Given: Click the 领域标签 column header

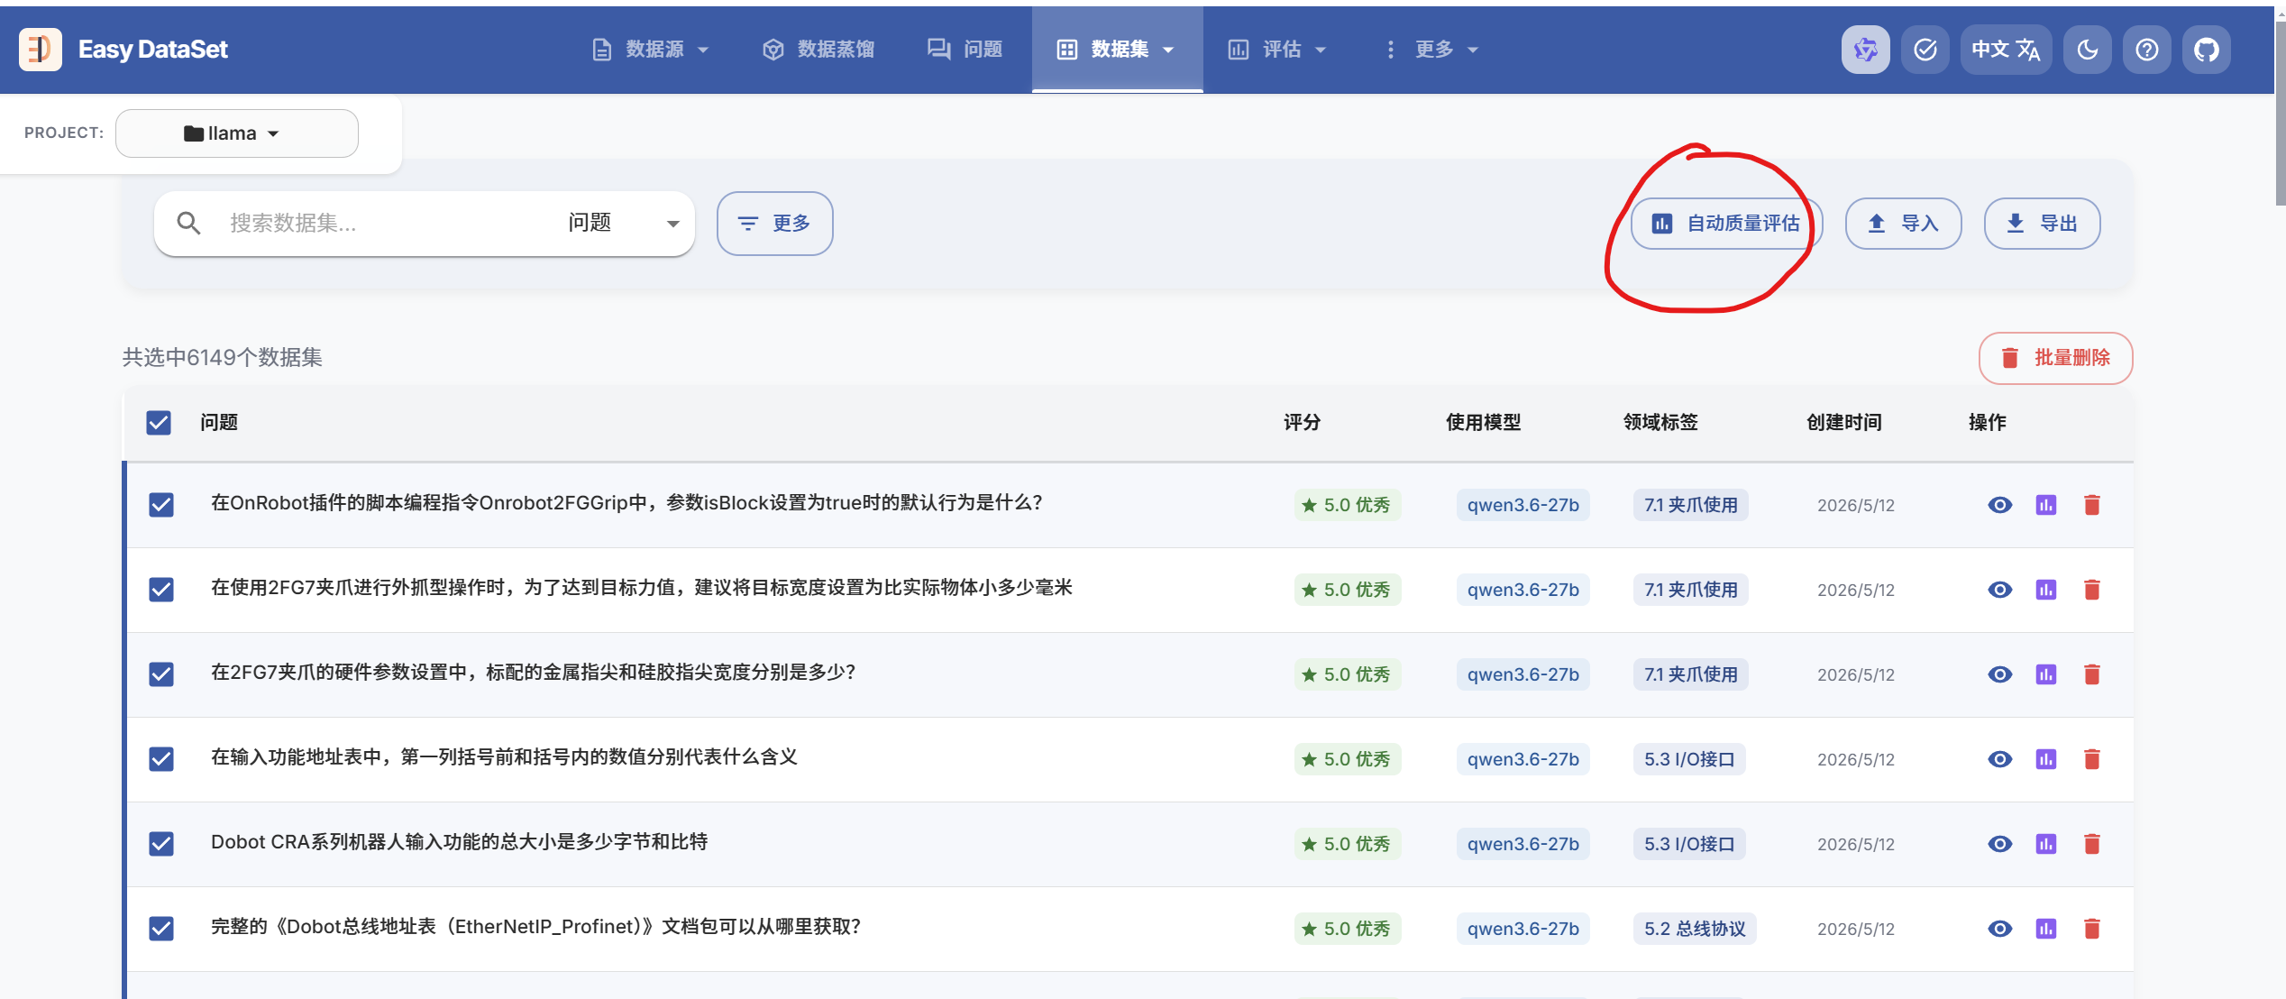Looking at the screenshot, I should point(1660,422).
